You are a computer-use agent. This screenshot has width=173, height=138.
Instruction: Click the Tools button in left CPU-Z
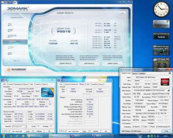pos(28,131)
